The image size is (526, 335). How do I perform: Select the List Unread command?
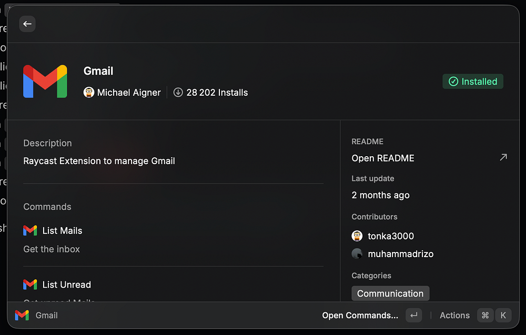(x=66, y=285)
